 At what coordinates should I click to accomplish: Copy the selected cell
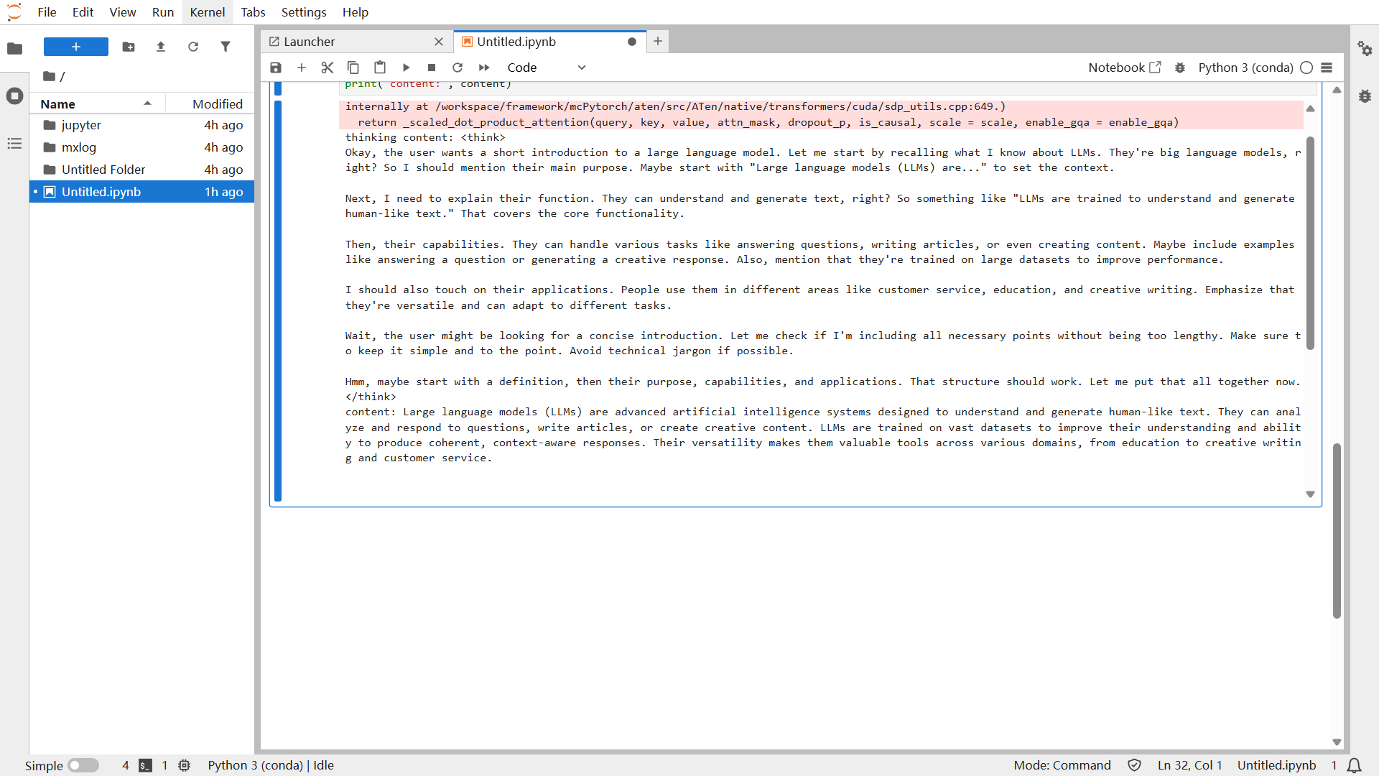(x=353, y=68)
